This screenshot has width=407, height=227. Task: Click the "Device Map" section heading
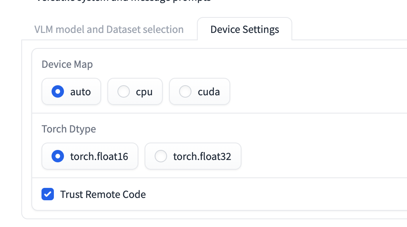(x=67, y=64)
